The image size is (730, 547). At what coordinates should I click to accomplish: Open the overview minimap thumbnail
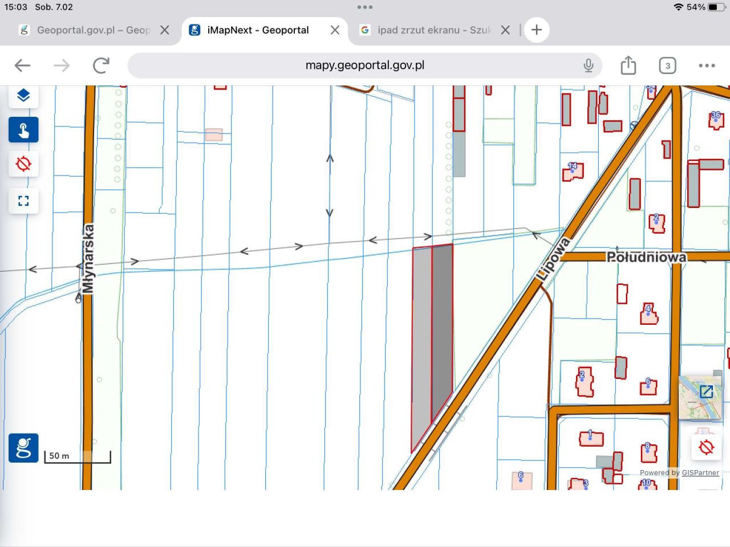700,397
